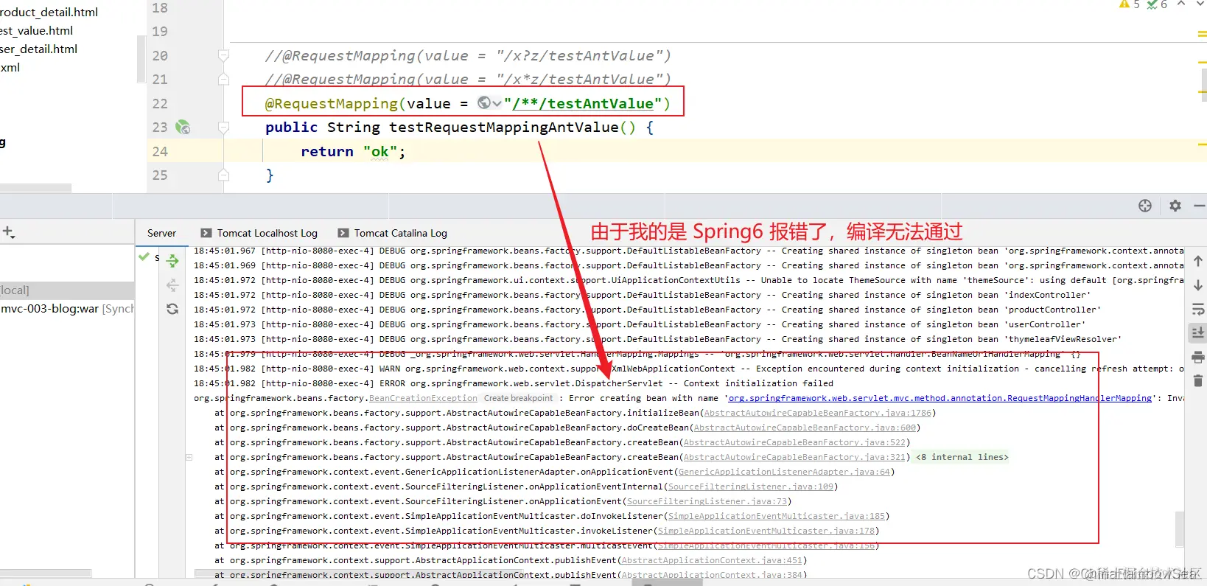The image size is (1207, 586).
Task: Open AbstractAutowireCapableBeanFactory.java:600 link
Action: click(805, 428)
